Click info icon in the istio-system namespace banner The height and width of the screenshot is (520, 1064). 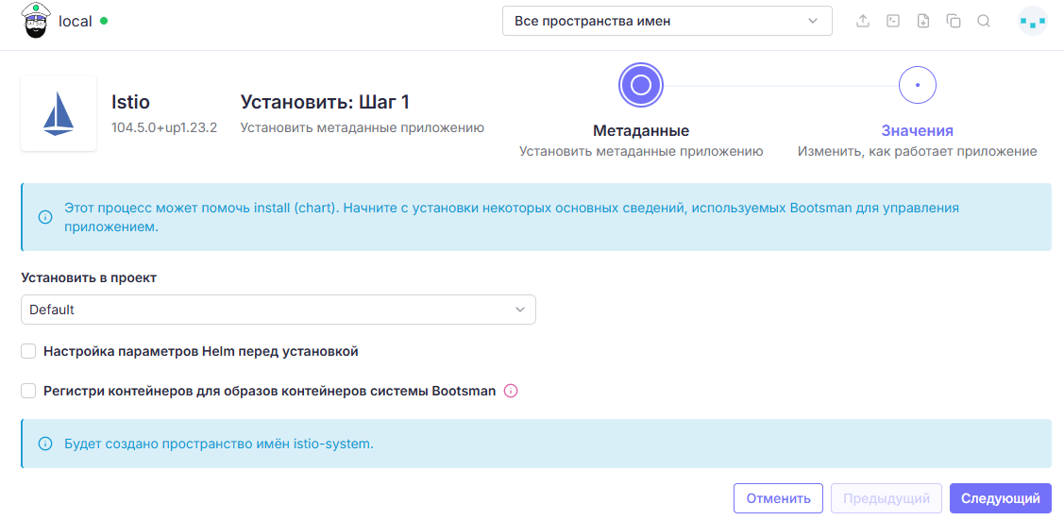[x=45, y=445]
